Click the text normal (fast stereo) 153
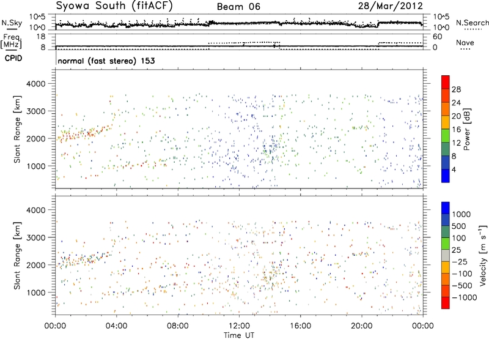Screen dimensions: 489x339 pos(106,61)
